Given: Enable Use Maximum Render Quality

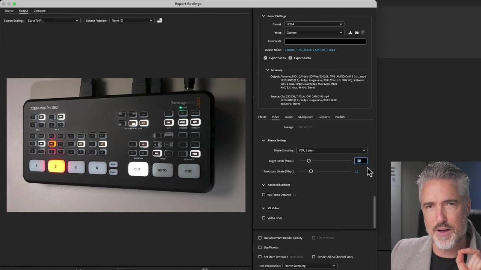Looking at the screenshot, I should 260,238.
